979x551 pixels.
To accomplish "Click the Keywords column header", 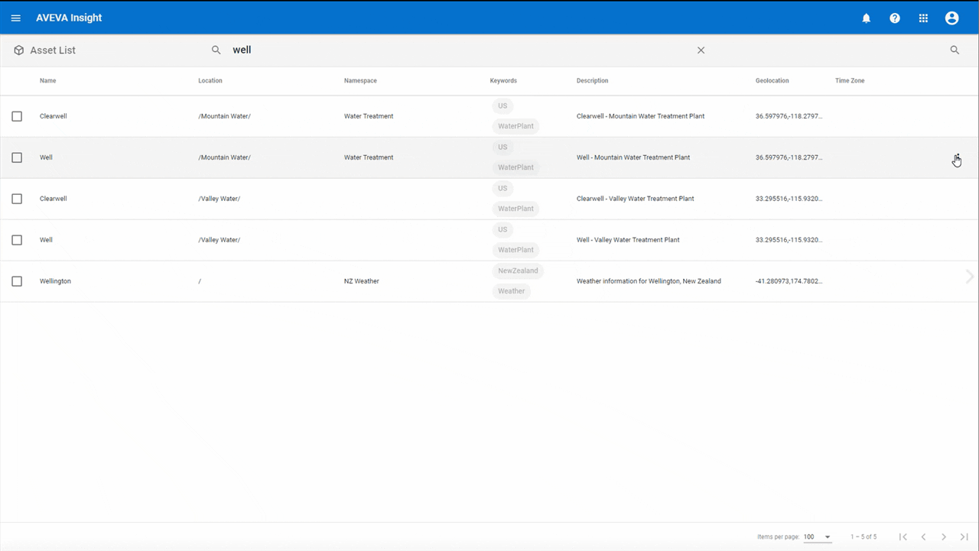I will point(503,81).
